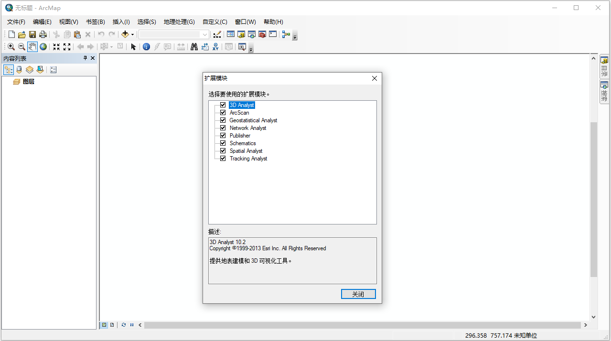Expand the Add Data dropdown arrow
This screenshot has width=611, height=341.
pos(133,34)
